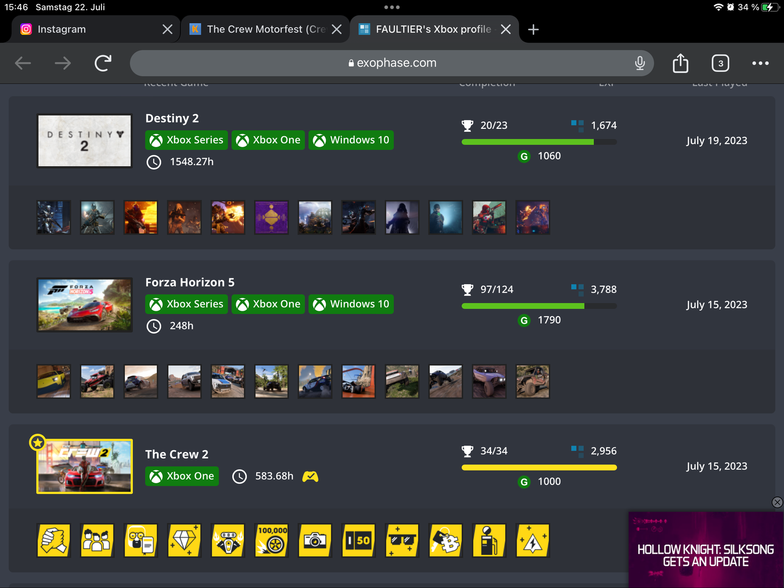Viewport: 784px width, 588px height.
Task: Click the yellow car Forza achievement thumbnail
Action: (x=53, y=381)
